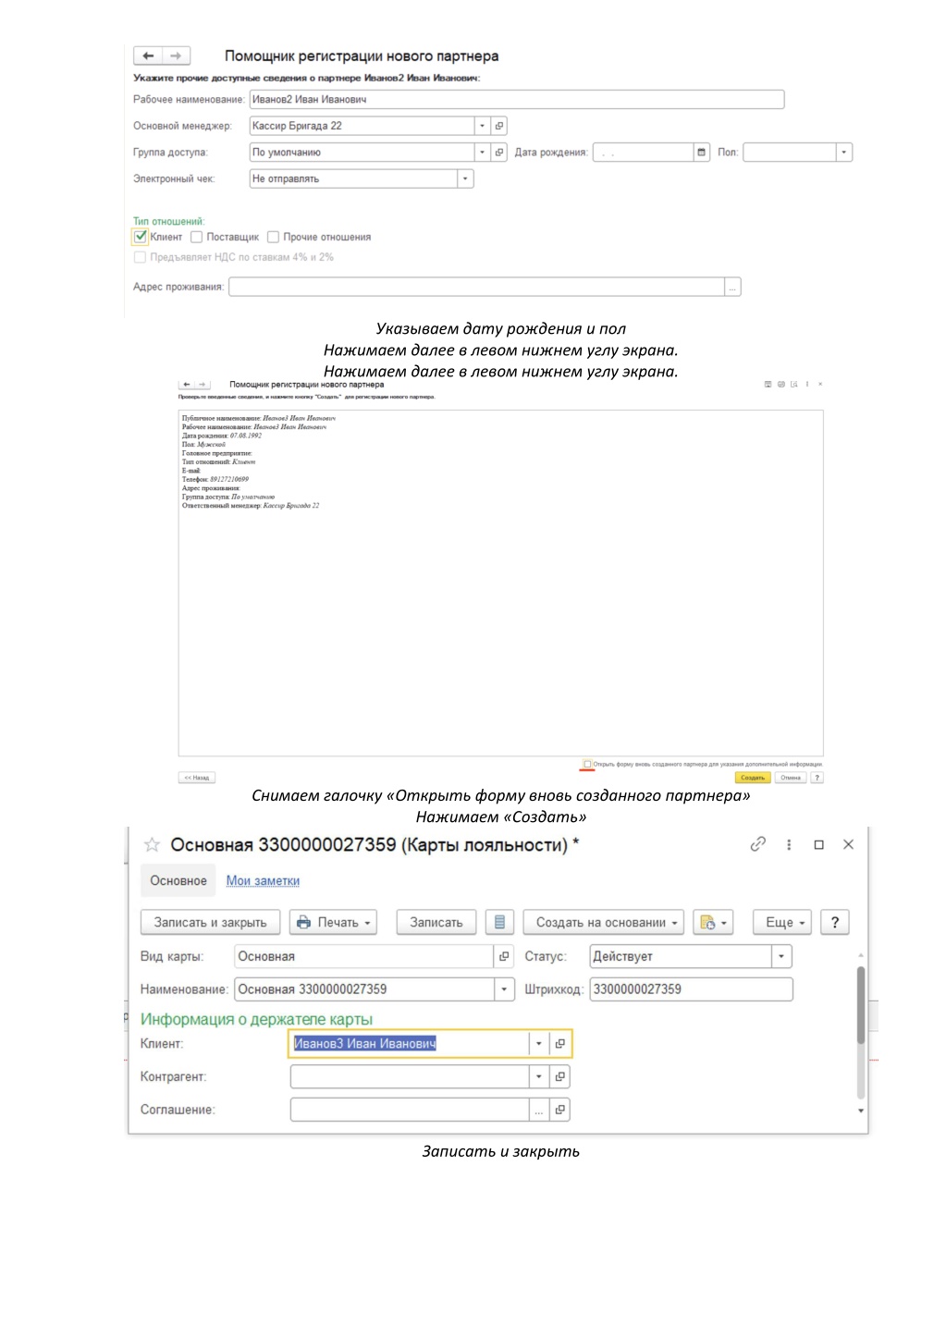The height and width of the screenshot is (1338, 946).
Task: Open the Группа доступа record via its open icon
Action: click(x=499, y=153)
